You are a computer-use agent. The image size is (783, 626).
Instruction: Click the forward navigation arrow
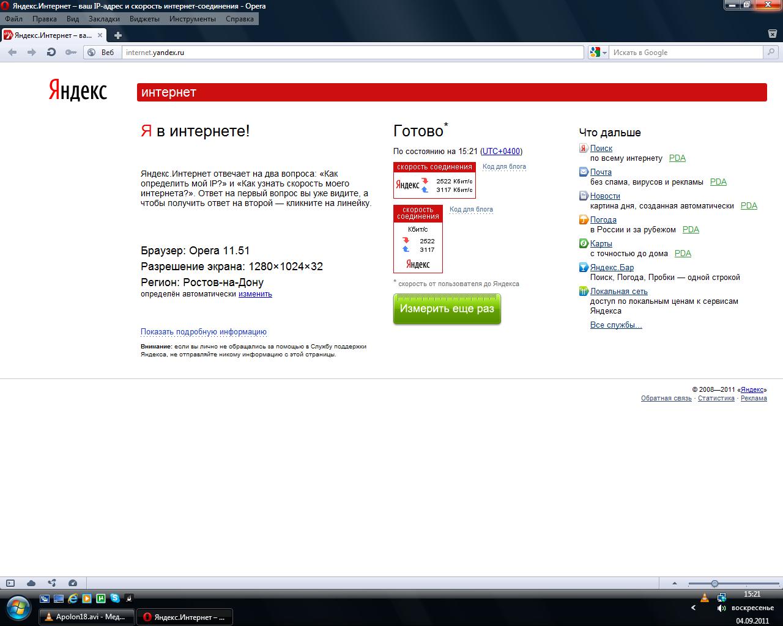point(32,53)
